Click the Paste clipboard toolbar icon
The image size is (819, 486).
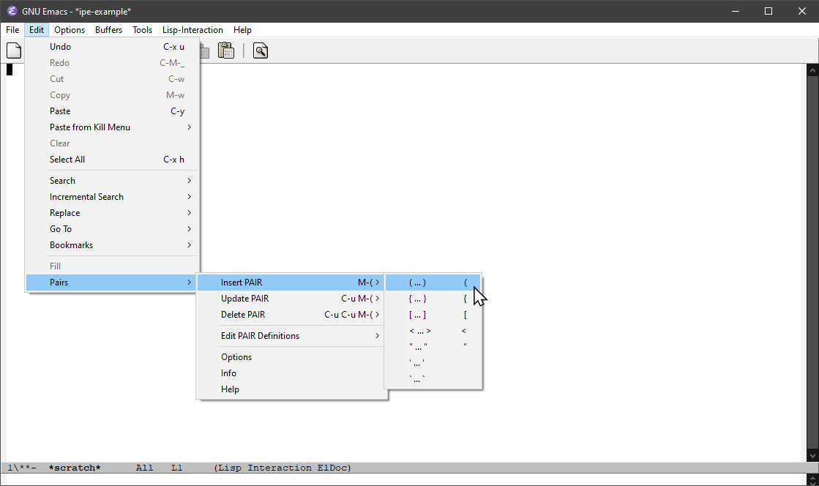click(225, 51)
